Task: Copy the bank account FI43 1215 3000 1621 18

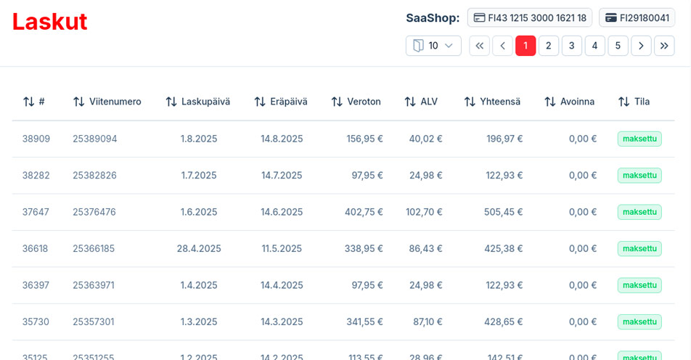Action: pyautogui.click(x=529, y=17)
